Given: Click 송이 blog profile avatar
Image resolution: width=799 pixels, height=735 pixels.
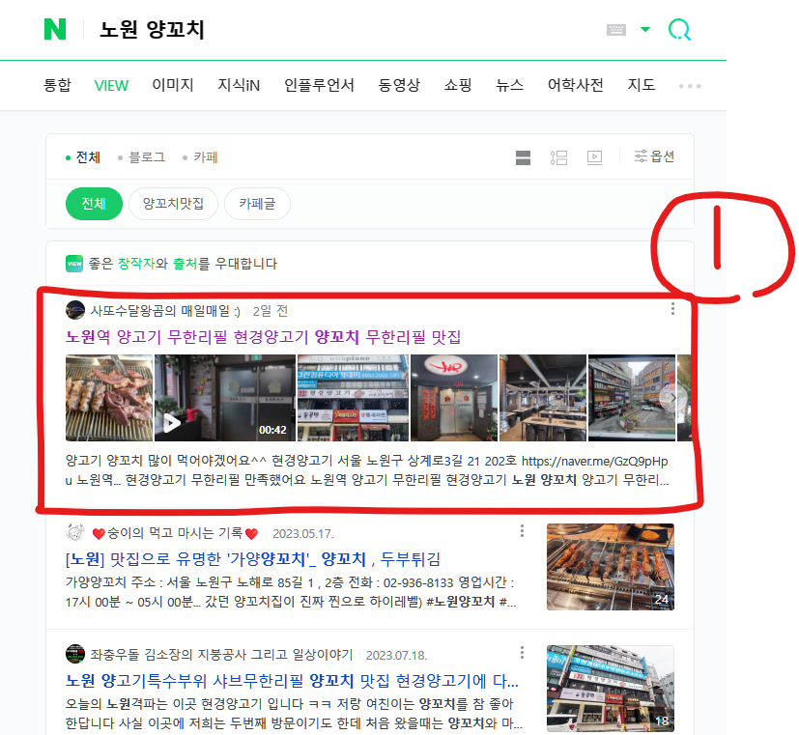Looking at the screenshot, I should click(x=75, y=532).
